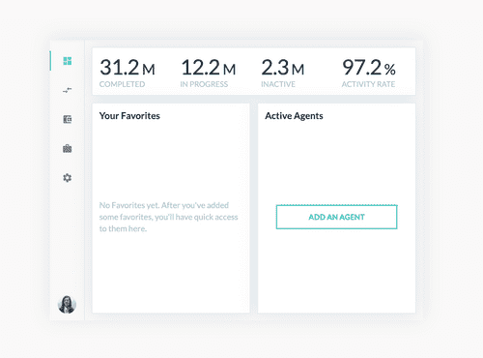Screen dimensions: 483x358
Task: Open the dashboard grid icon in sidebar
Action: [x=68, y=61]
